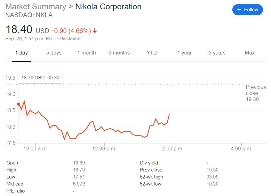The width and height of the screenshot is (271, 196).
Task: Open the 6 months chart view
Action: click(x=119, y=53)
